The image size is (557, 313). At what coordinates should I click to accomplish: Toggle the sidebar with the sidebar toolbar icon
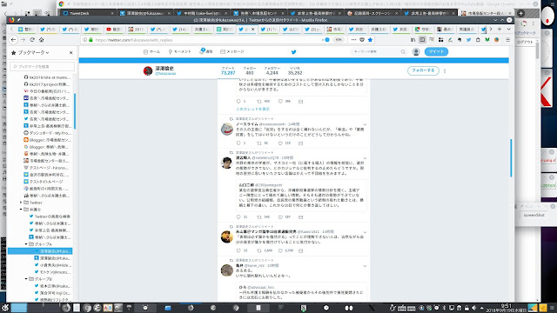[422, 40]
